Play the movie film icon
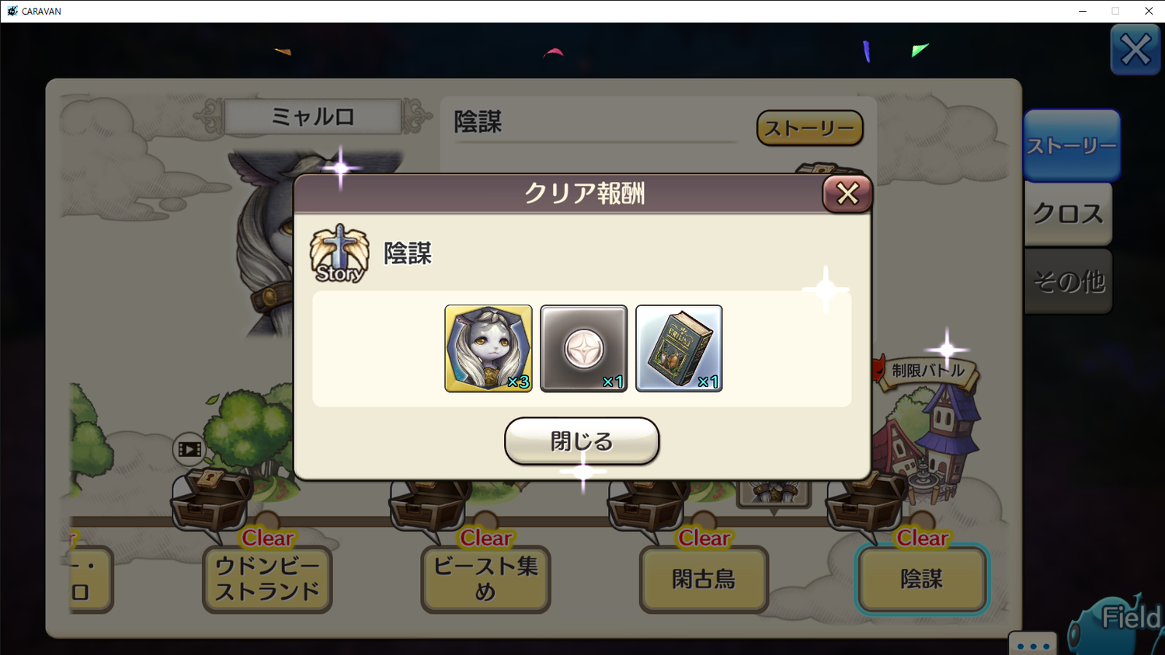 coord(190,449)
